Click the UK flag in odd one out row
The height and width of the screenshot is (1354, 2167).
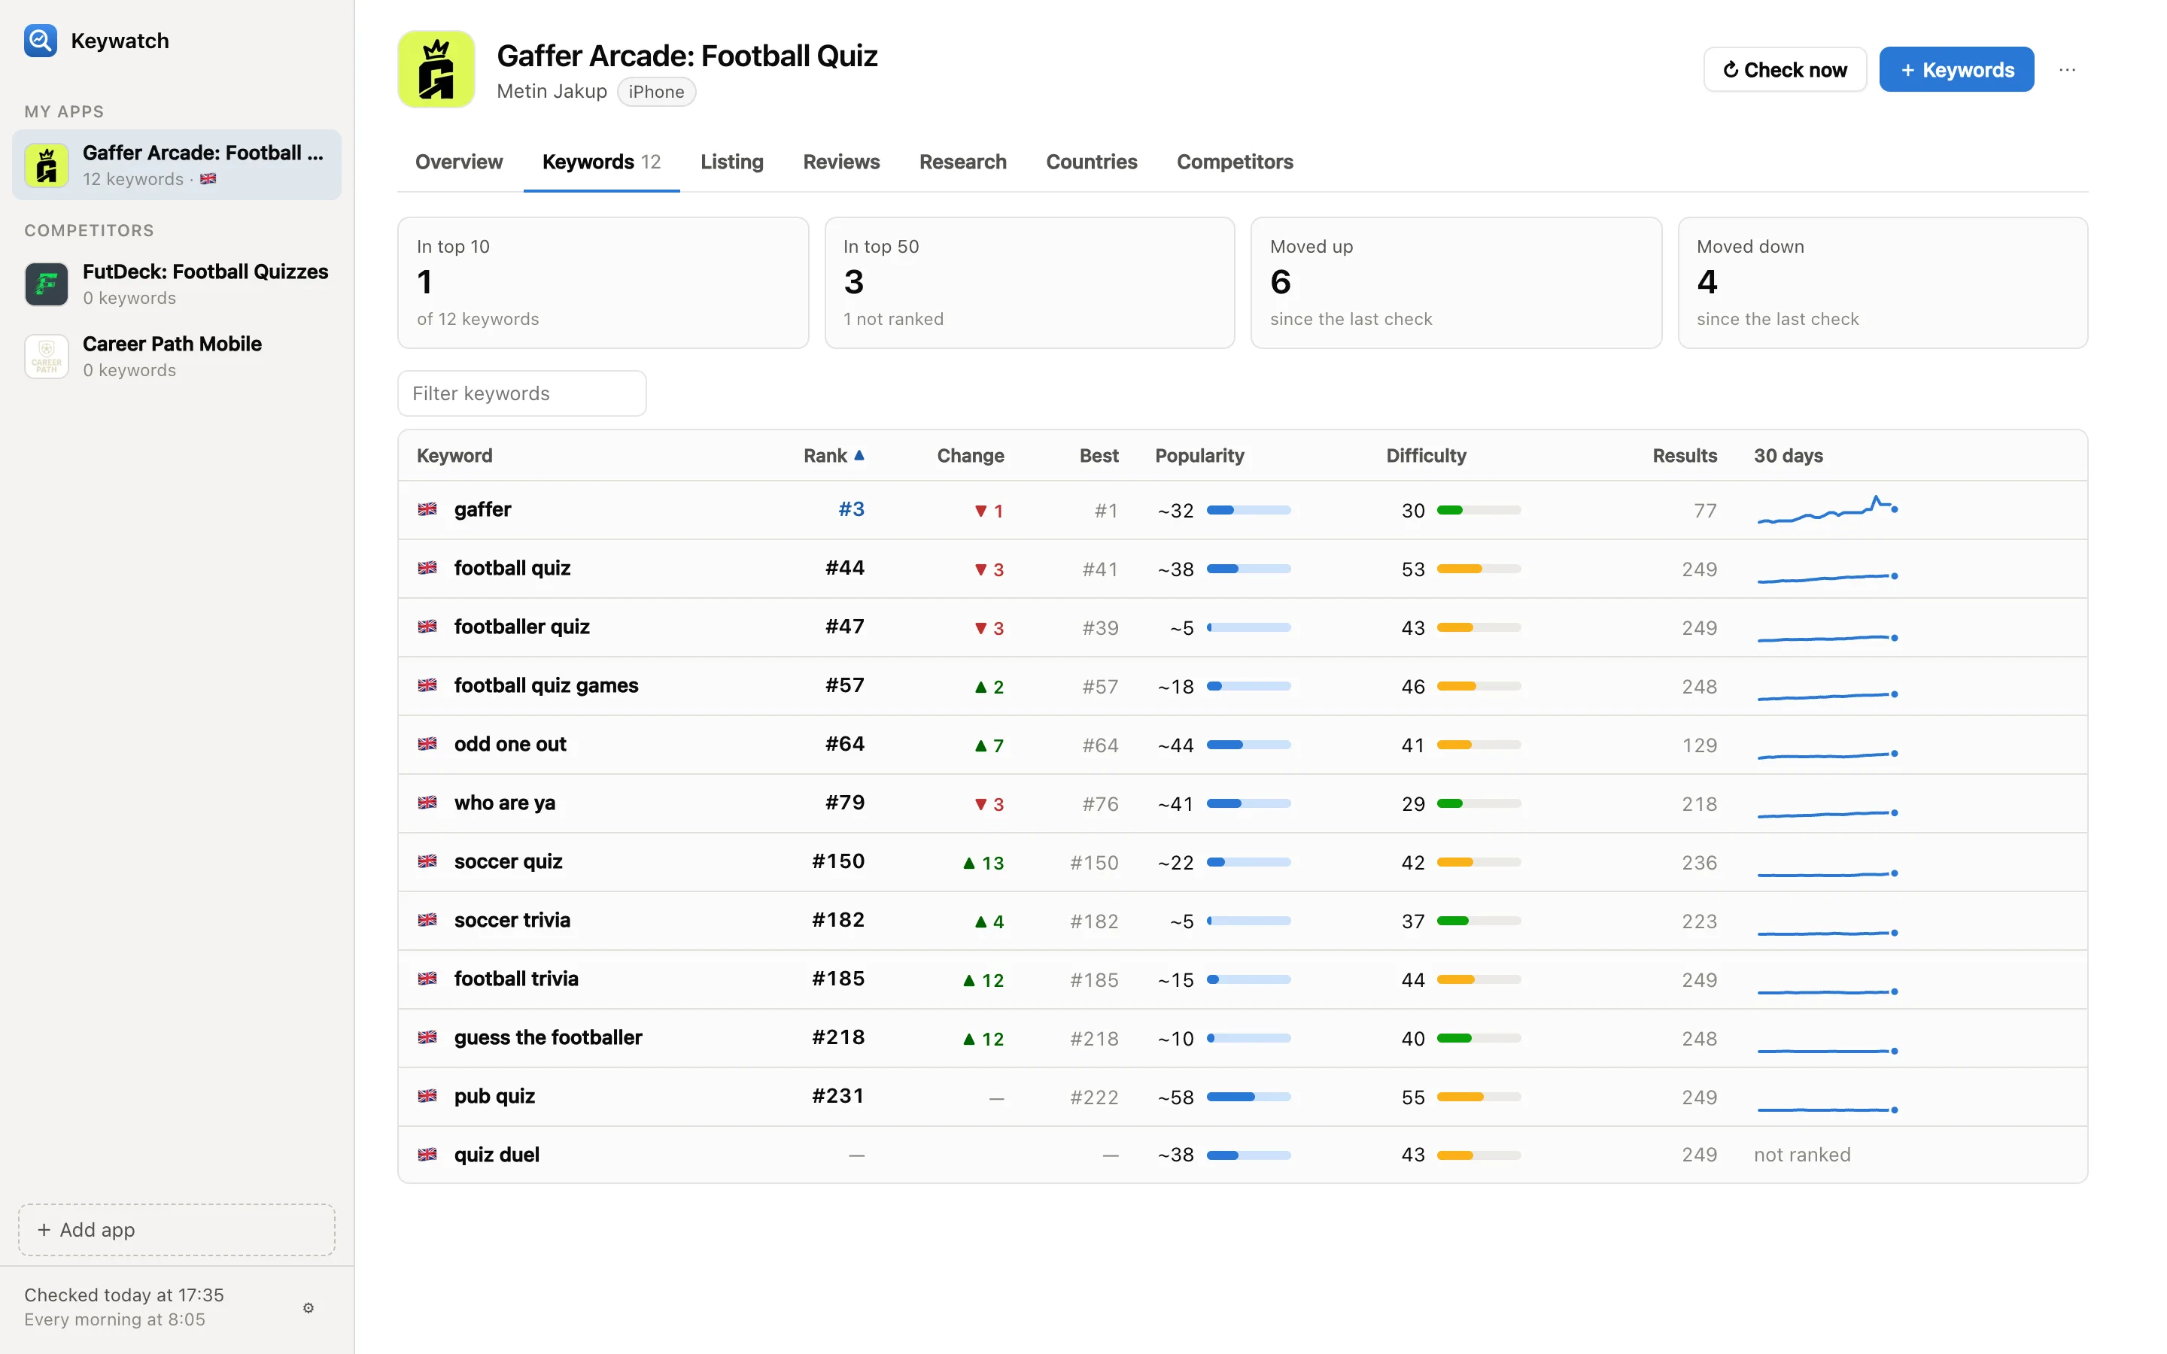[427, 744]
